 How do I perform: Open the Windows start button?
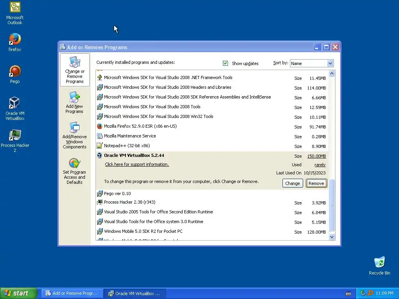coord(19,293)
